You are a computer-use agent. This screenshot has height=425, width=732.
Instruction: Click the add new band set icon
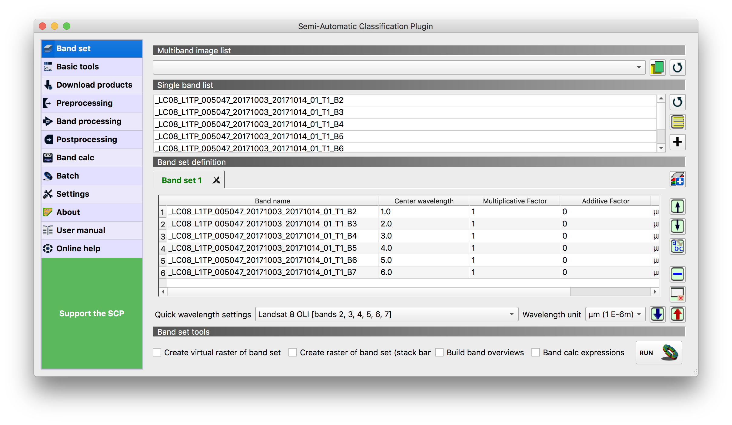677,179
